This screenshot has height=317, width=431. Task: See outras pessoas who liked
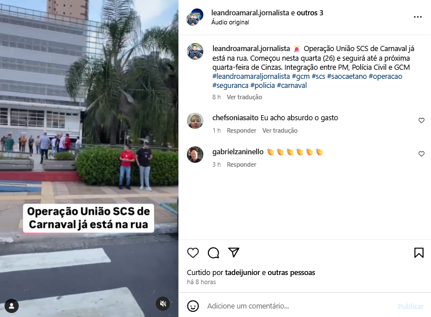[x=291, y=272]
